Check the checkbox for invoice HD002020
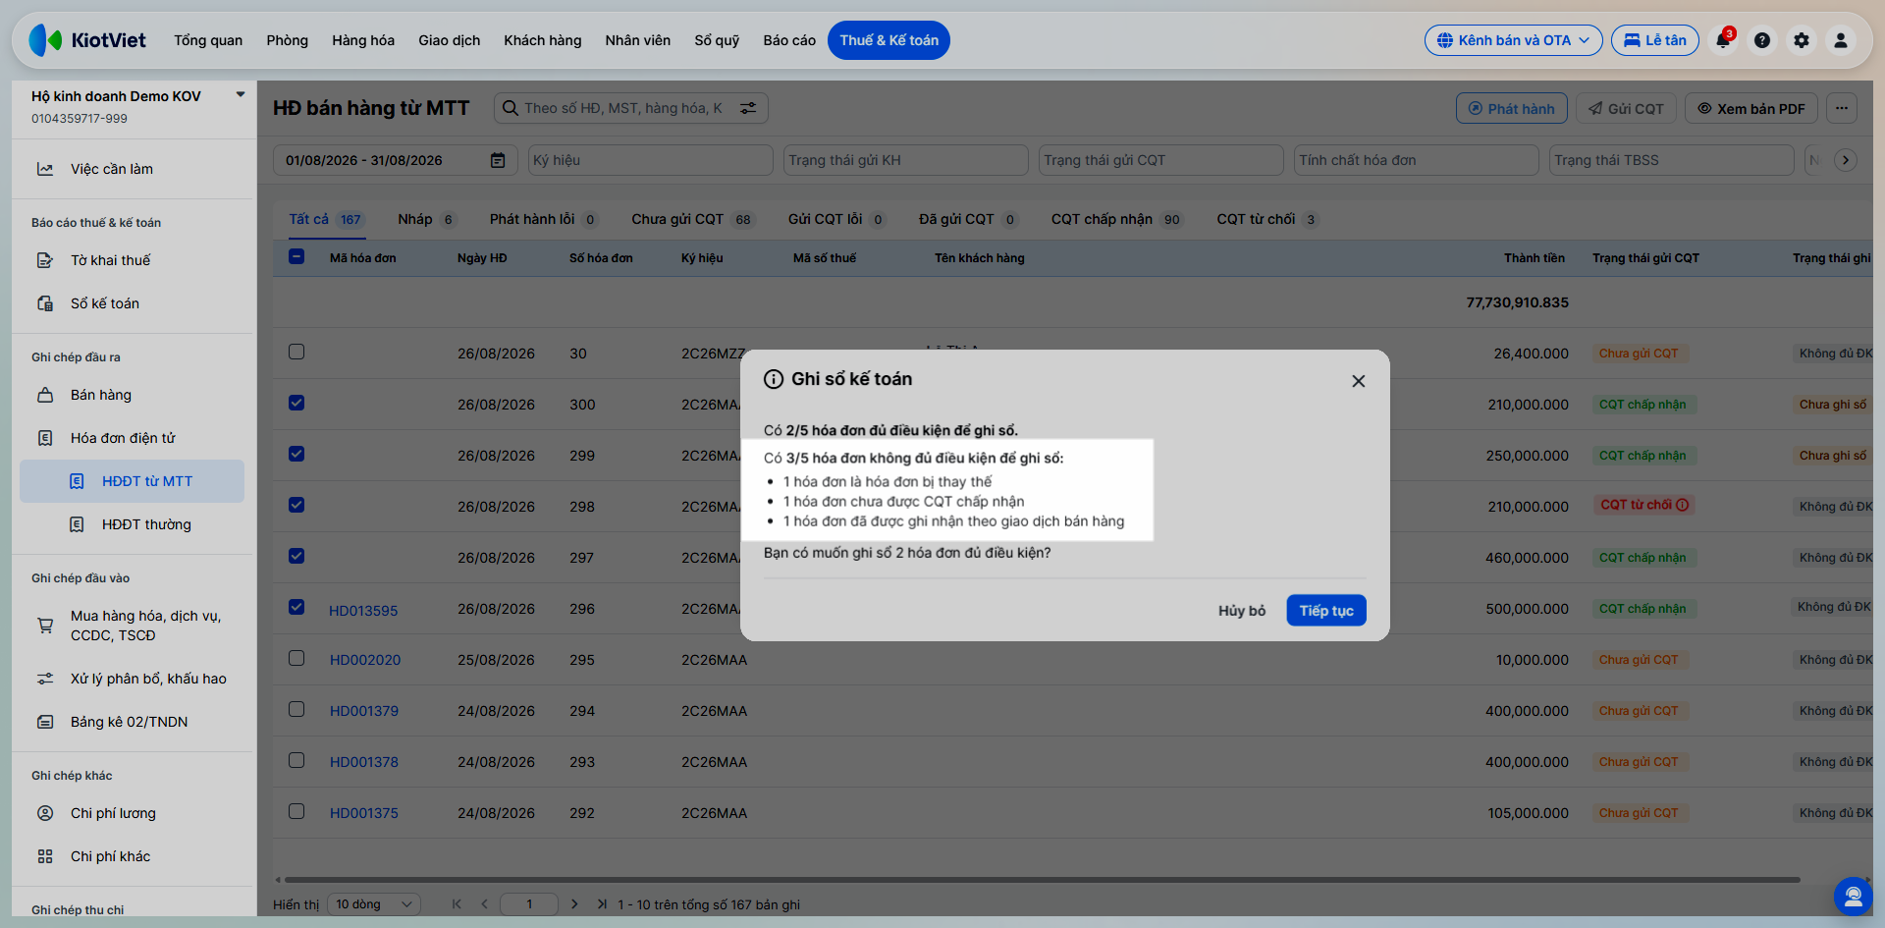This screenshot has height=928, width=1885. click(x=296, y=658)
